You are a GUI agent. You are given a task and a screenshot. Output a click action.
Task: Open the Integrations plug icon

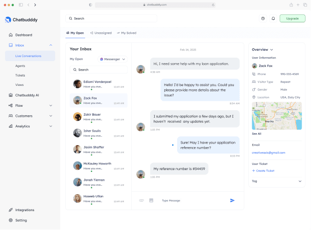(x=11, y=210)
